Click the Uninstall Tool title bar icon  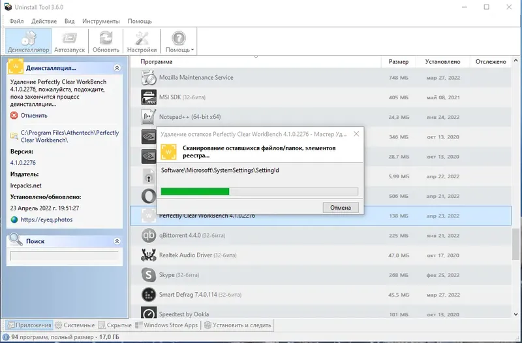pyautogui.click(x=8, y=7)
